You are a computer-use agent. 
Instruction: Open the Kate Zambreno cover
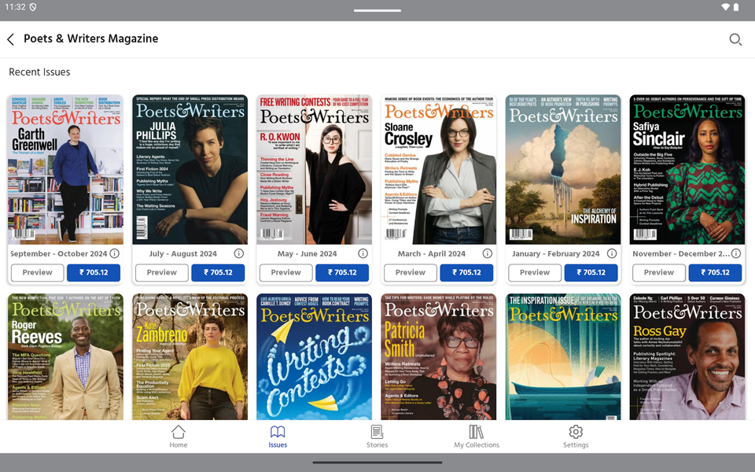(190, 357)
